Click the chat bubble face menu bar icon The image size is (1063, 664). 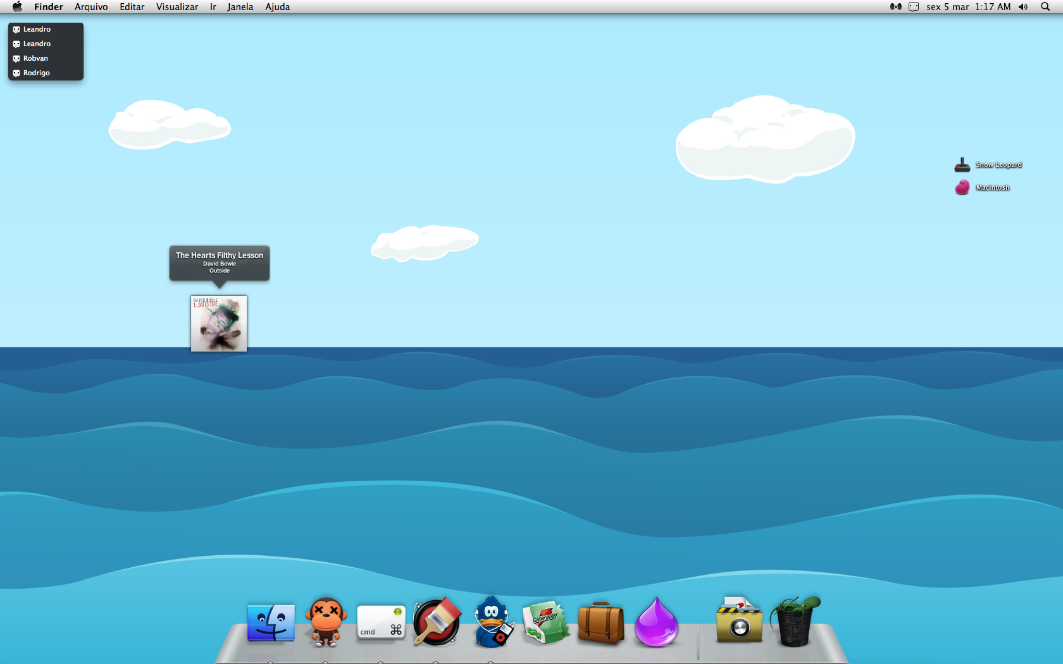(914, 7)
